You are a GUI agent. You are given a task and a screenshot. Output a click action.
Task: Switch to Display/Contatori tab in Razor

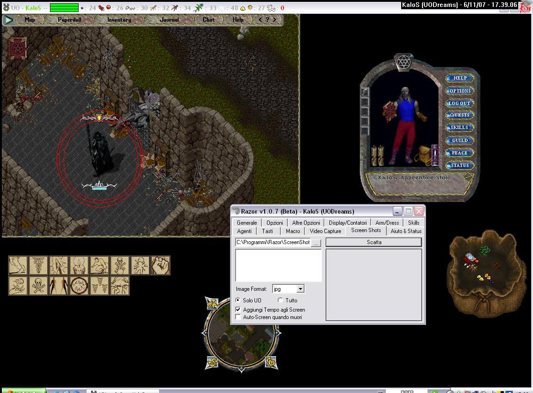[347, 223]
